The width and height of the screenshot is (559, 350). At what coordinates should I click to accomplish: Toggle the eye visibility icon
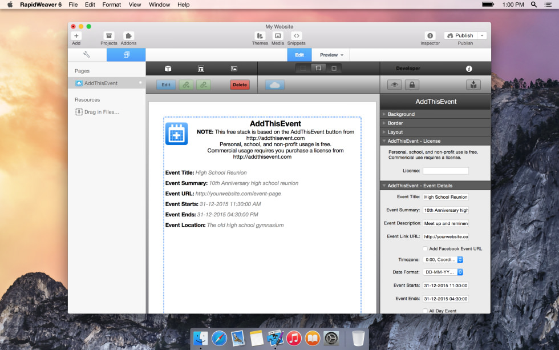[x=394, y=85]
